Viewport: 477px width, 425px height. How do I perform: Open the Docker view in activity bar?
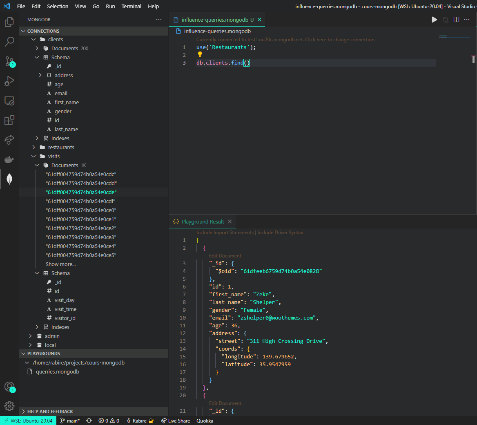point(9,159)
